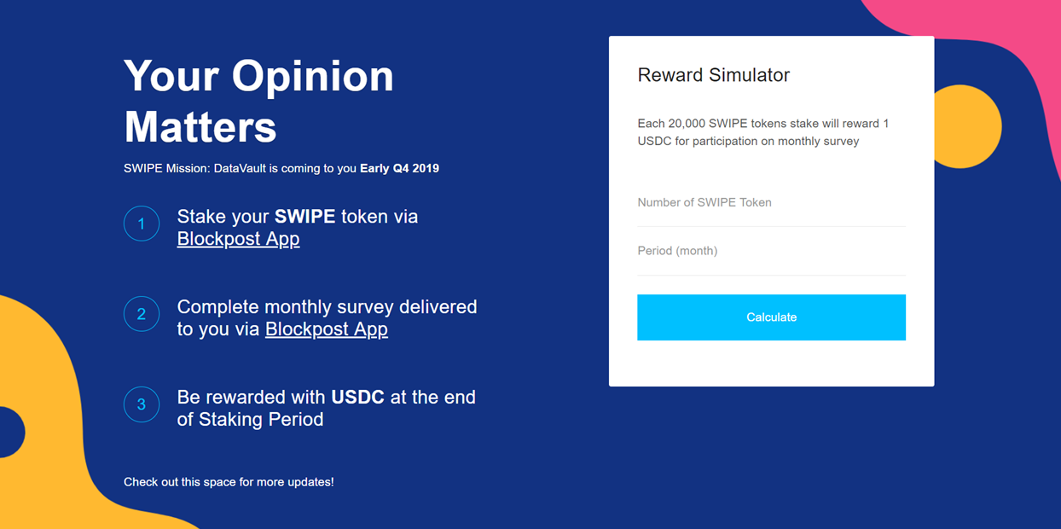Click the step 1 circle icon
Viewport: 1061px width, 529px height.
[x=142, y=224]
